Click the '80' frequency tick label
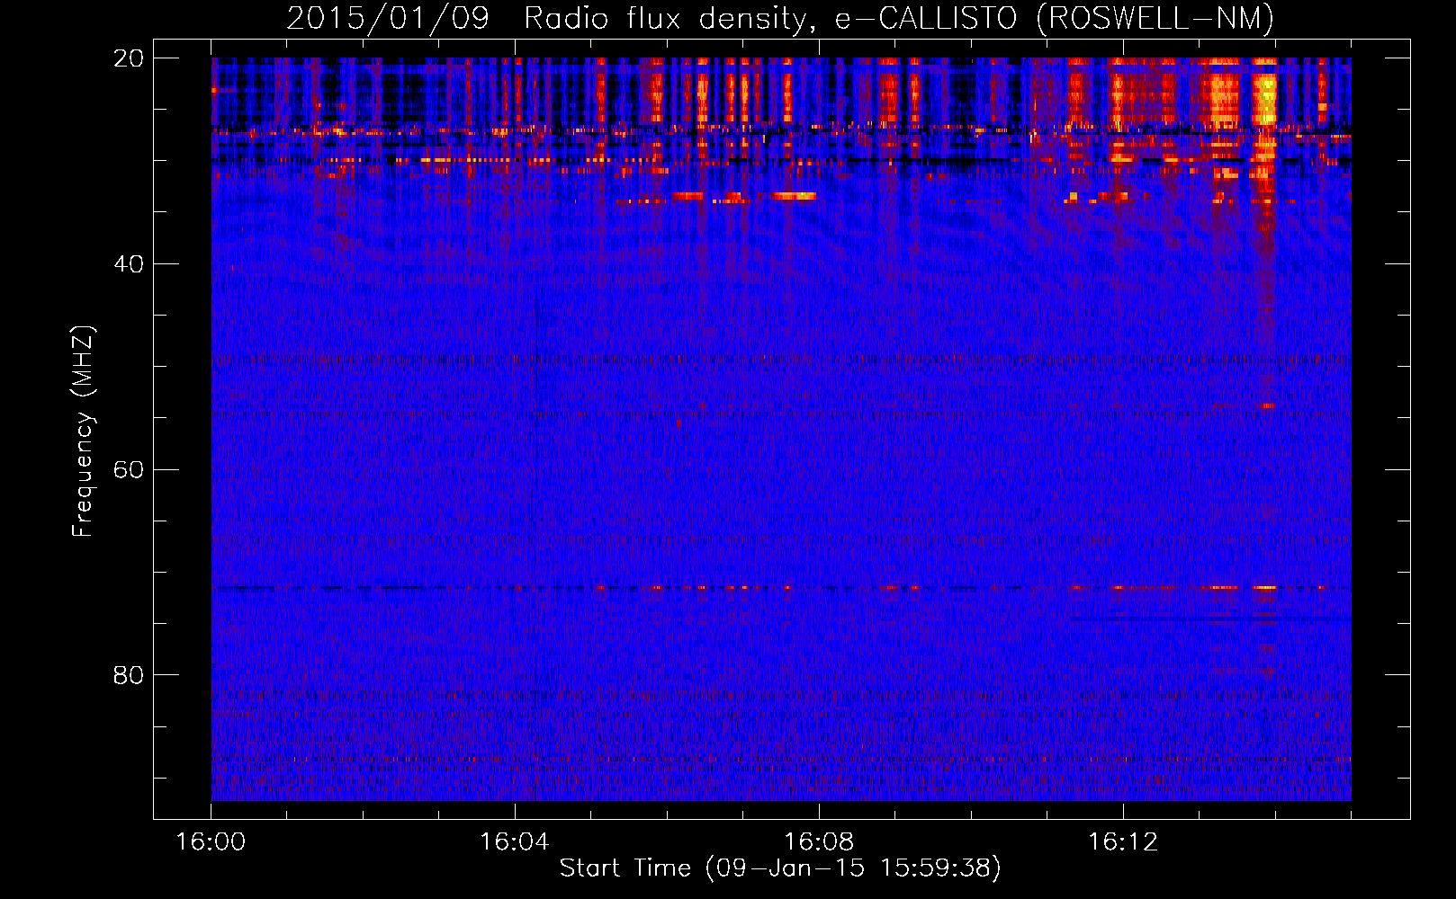This screenshot has width=1456, height=899. pos(129,675)
